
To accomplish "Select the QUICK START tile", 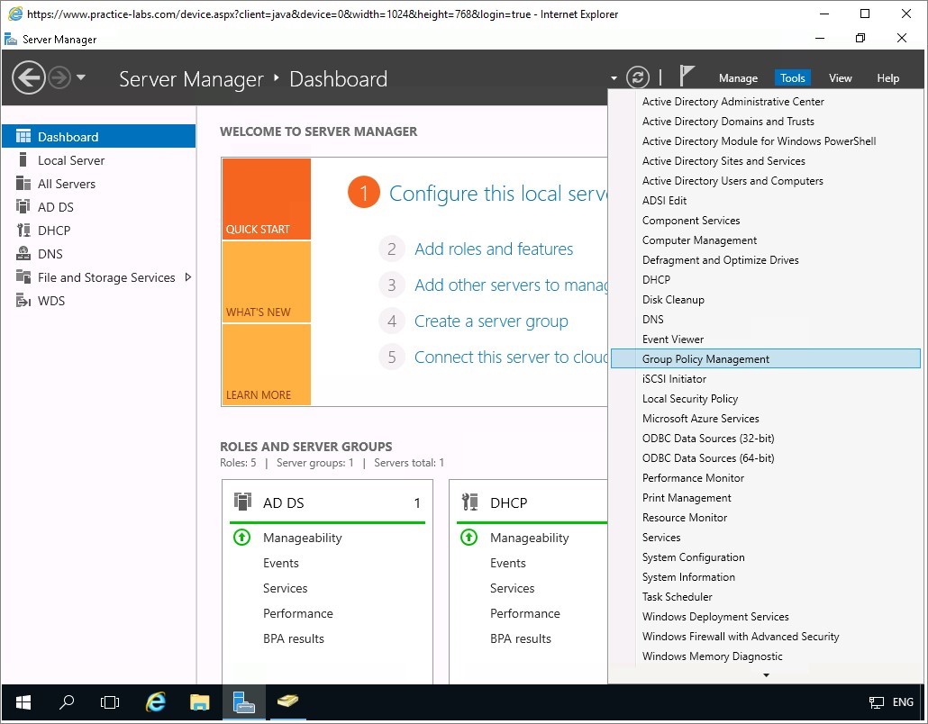I will [266, 199].
